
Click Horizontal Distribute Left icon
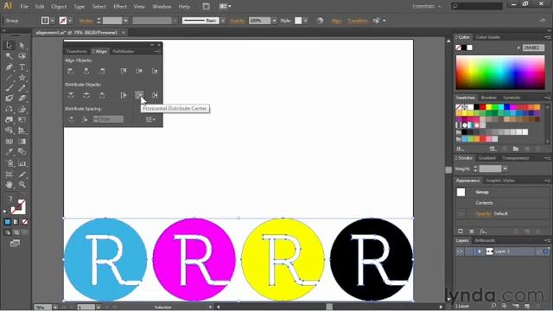coord(123,95)
